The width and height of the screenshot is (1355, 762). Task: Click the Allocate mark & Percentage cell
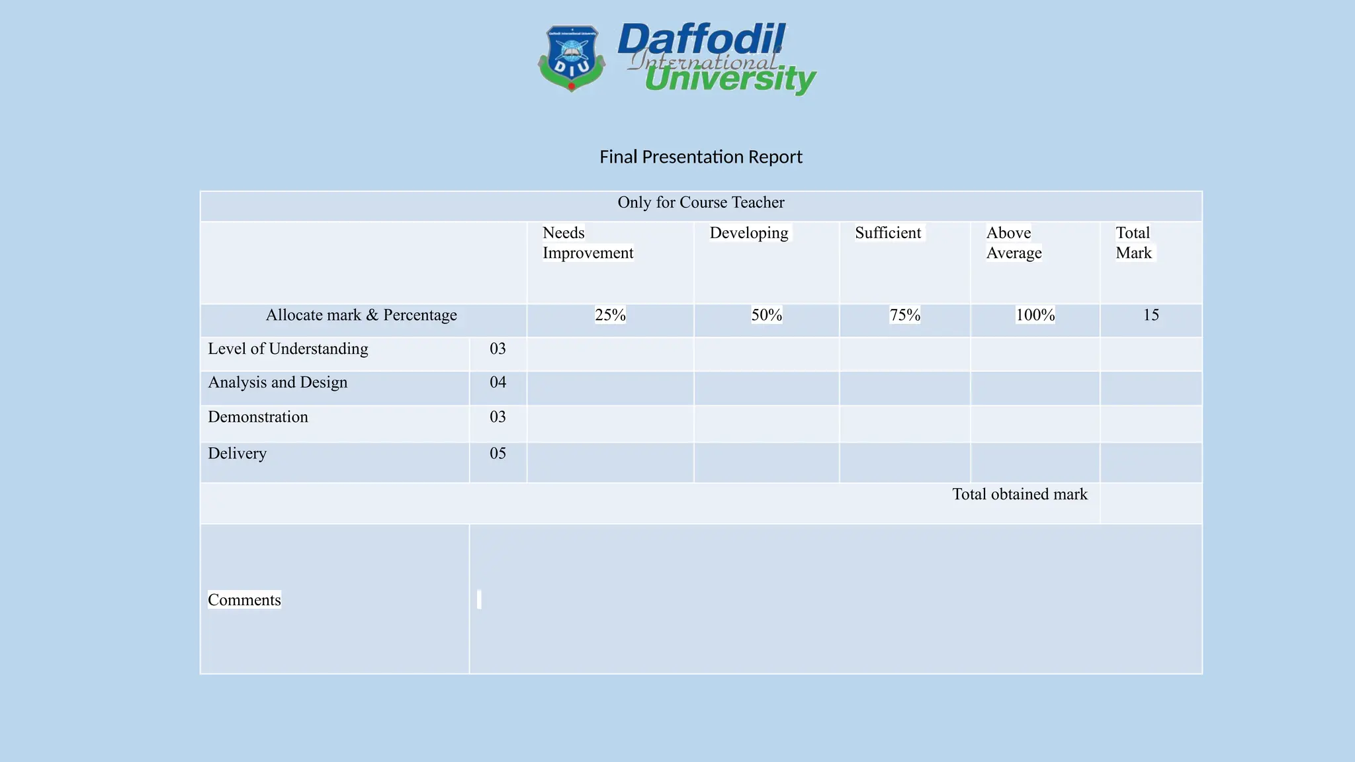tap(363, 321)
